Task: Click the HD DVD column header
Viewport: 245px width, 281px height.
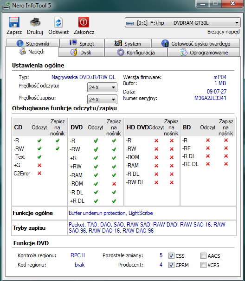Action: coord(138,127)
